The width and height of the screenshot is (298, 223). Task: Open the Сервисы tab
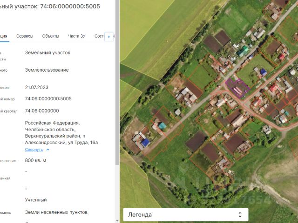[25, 36]
